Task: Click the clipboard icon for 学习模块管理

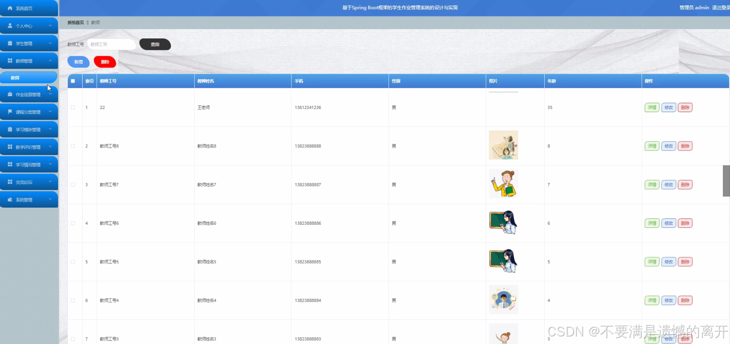Action: pos(10,129)
